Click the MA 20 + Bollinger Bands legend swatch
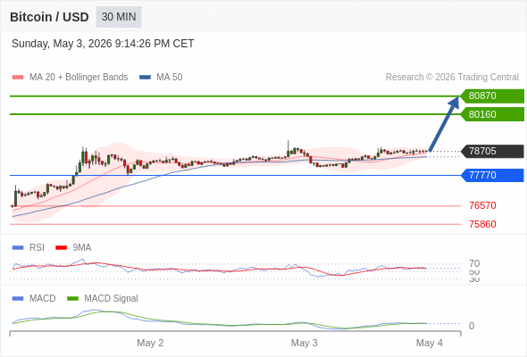Screen dimensions: 527x357 coord(18,78)
